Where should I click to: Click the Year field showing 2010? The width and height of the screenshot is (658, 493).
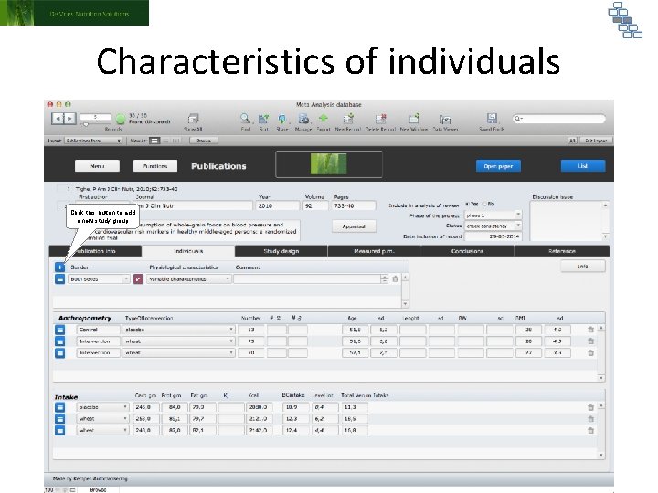click(x=277, y=205)
